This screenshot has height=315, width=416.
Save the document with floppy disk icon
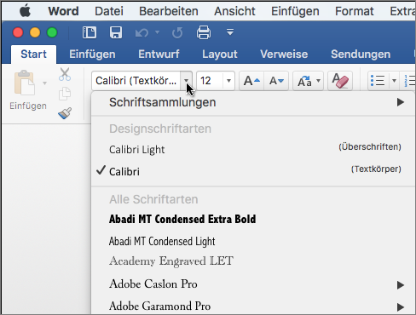[116, 32]
